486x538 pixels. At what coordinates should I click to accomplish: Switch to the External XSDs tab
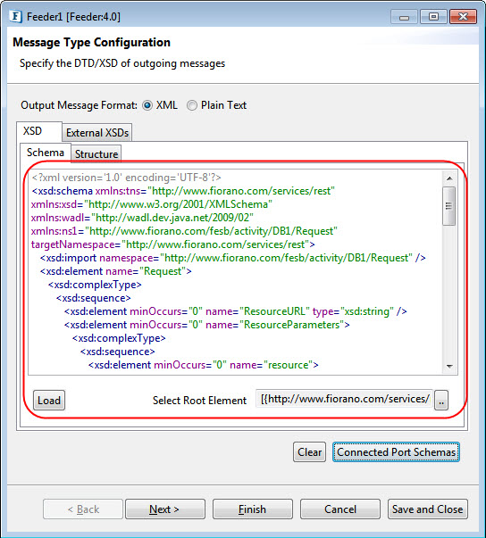tap(96, 133)
